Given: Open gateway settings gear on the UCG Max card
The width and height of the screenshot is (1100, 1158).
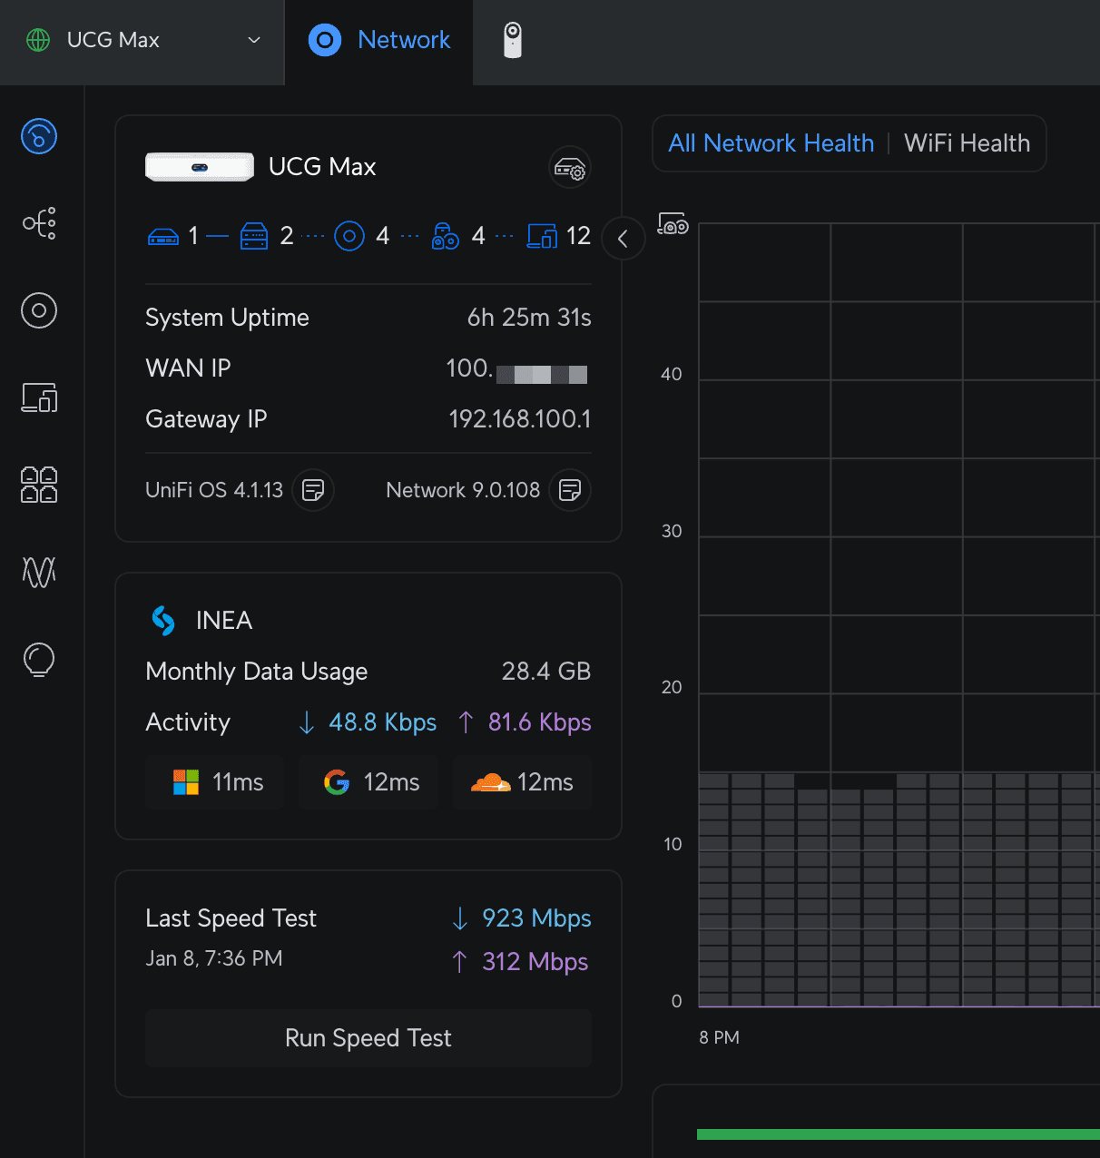Looking at the screenshot, I should pos(569,167).
